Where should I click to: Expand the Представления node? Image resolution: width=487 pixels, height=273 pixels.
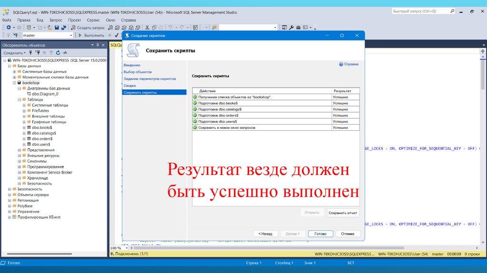click(19, 150)
